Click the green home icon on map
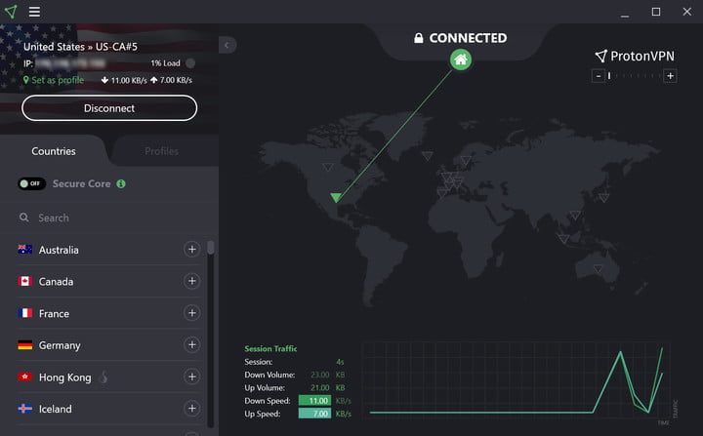This screenshot has height=436, width=703. [x=460, y=59]
